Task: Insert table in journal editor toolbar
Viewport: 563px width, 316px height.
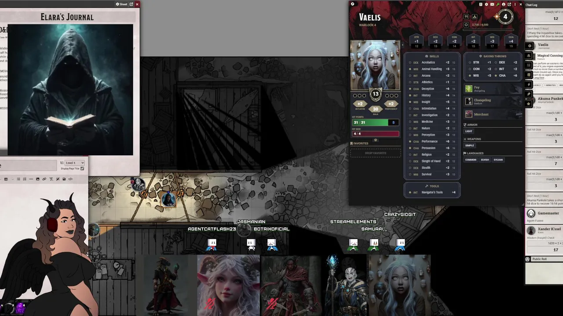Action: point(6,179)
